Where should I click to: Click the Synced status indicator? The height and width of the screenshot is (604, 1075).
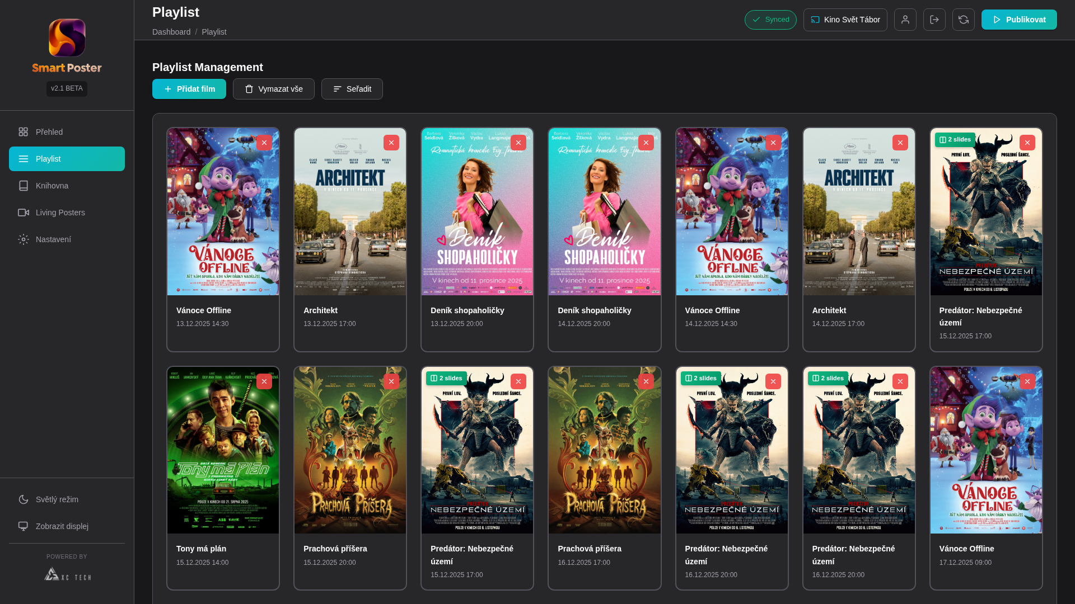pyautogui.click(x=770, y=20)
